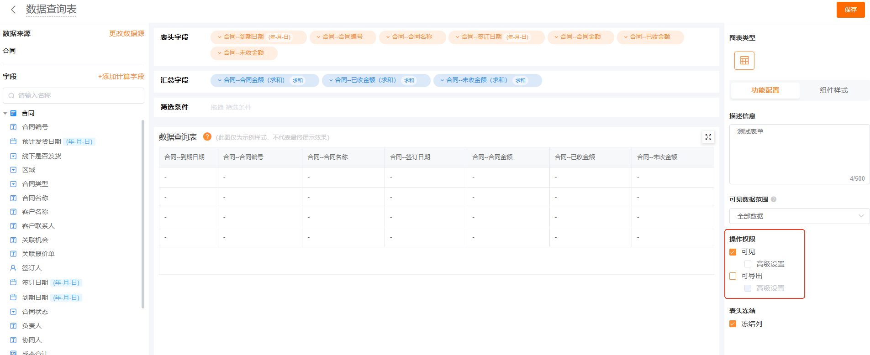
Task: Click the text icon beside 合同编号 field
Action: pyautogui.click(x=13, y=127)
